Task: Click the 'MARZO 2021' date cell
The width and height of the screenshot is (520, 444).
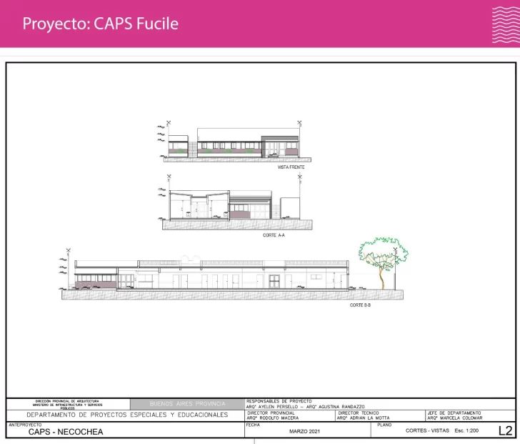Action: (x=307, y=432)
